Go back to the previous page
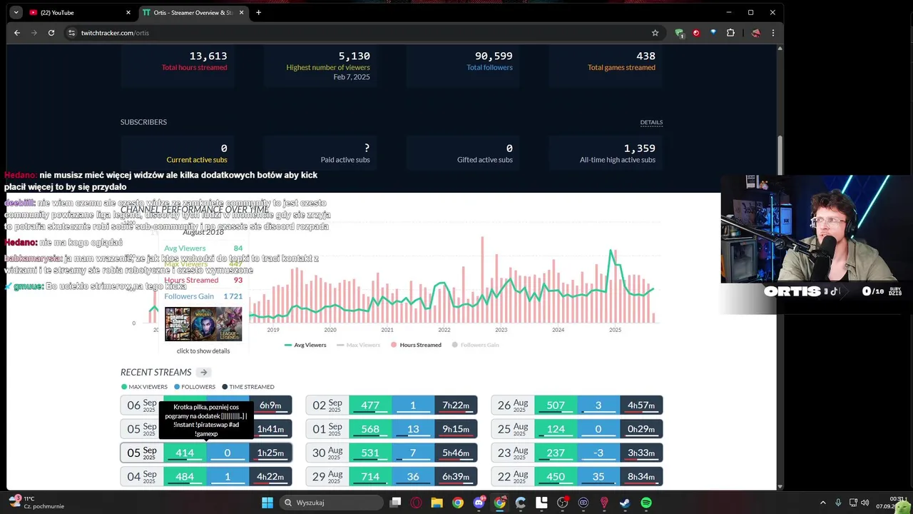This screenshot has height=514, width=913. (17, 33)
